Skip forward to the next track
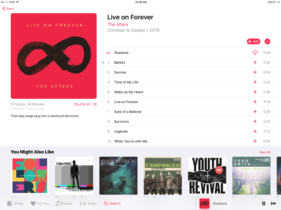Viewport: 281px width, 210px height. (x=273, y=204)
